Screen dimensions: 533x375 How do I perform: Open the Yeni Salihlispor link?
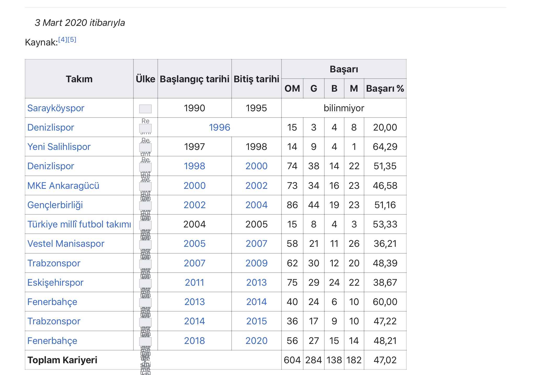tap(59, 147)
